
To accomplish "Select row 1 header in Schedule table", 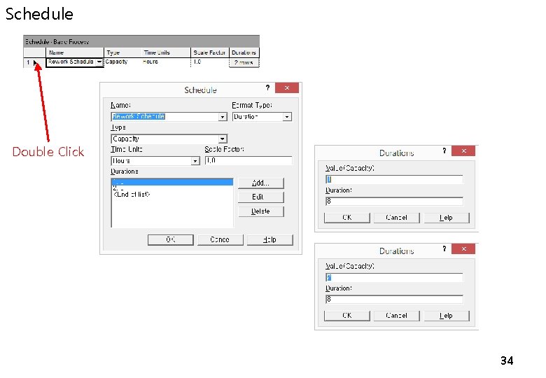I will coord(34,63).
